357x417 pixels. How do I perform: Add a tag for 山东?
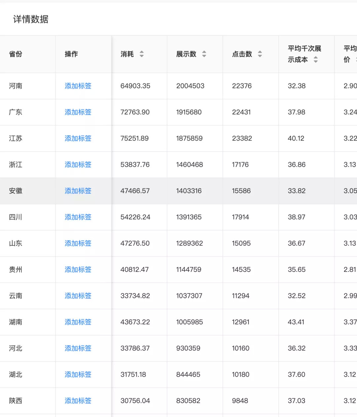(x=78, y=243)
